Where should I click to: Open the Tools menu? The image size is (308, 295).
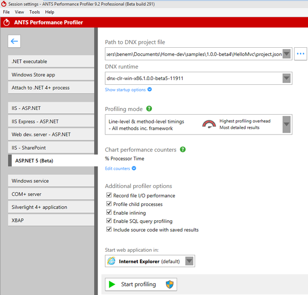tap(35, 12)
